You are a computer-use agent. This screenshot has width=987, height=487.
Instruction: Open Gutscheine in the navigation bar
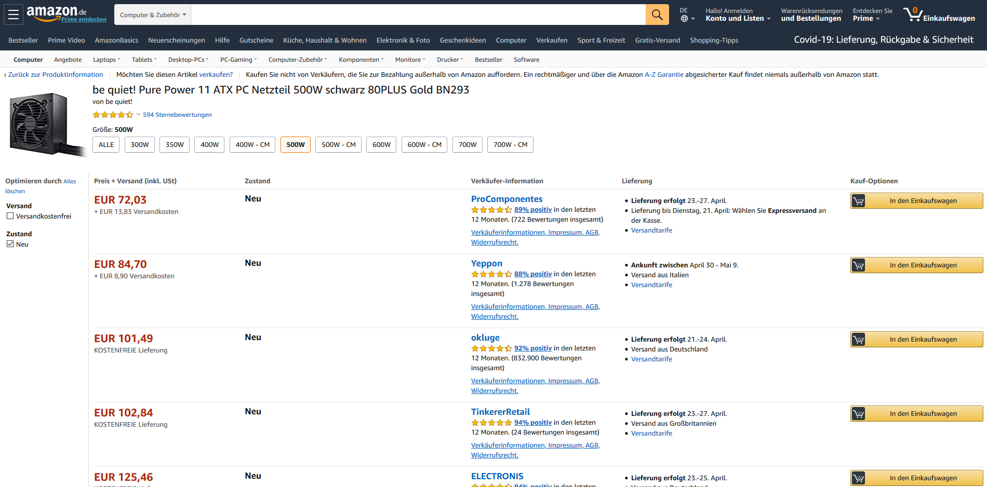tap(256, 40)
